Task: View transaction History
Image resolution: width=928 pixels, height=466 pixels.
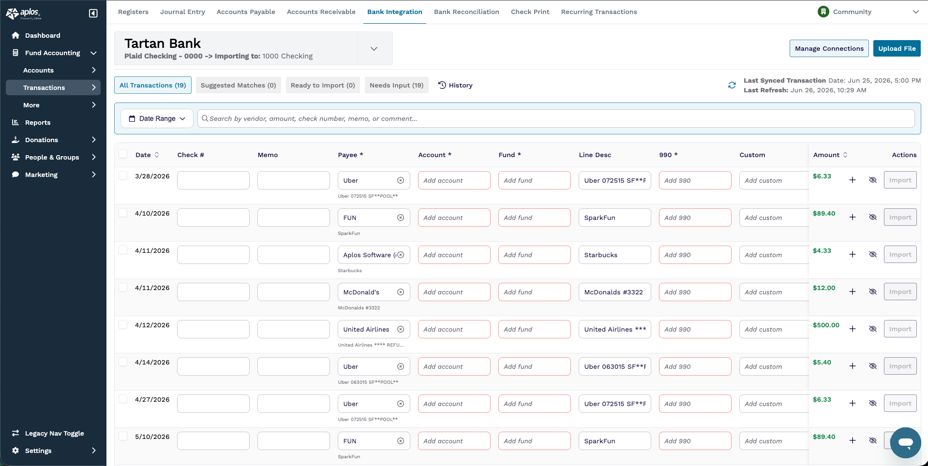Action: [x=455, y=85]
